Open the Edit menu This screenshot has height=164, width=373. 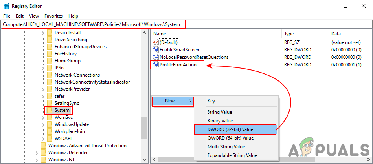pyautogui.click(x=20, y=16)
